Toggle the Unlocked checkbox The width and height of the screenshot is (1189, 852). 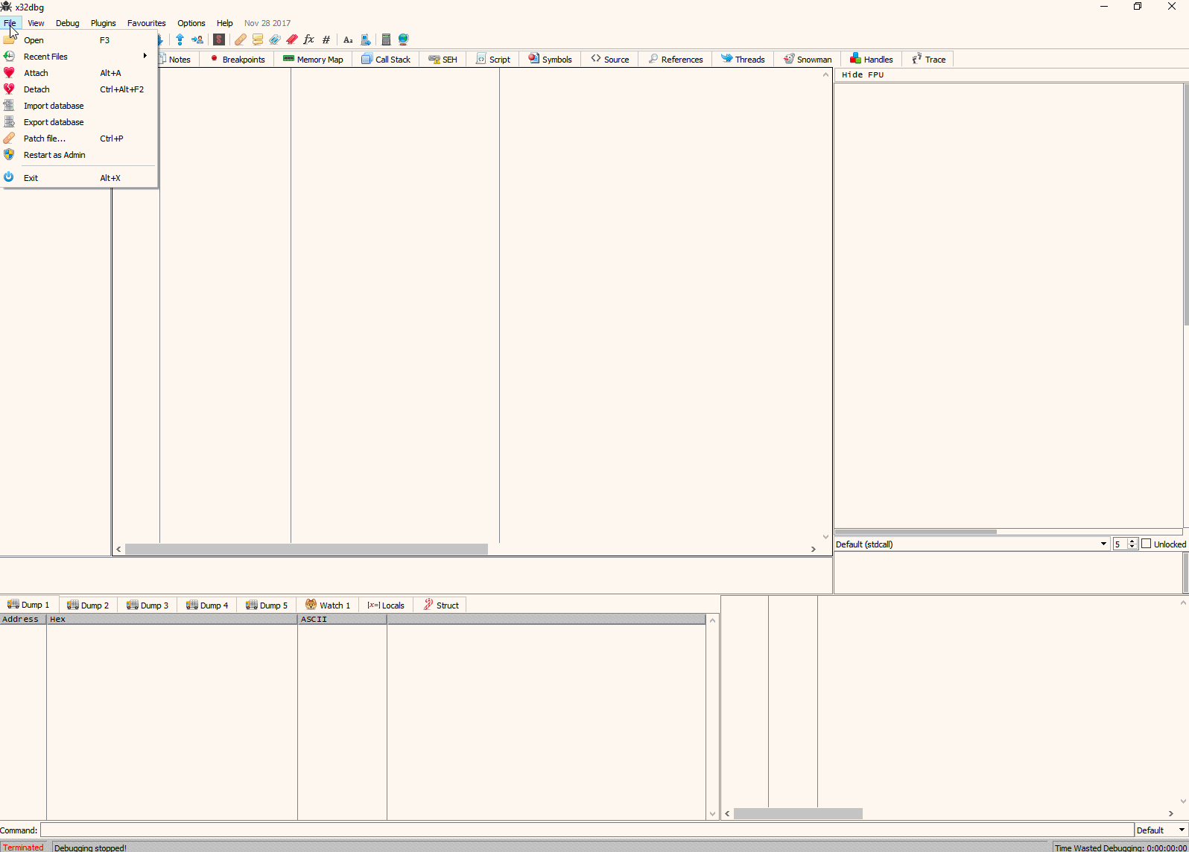(1147, 544)
